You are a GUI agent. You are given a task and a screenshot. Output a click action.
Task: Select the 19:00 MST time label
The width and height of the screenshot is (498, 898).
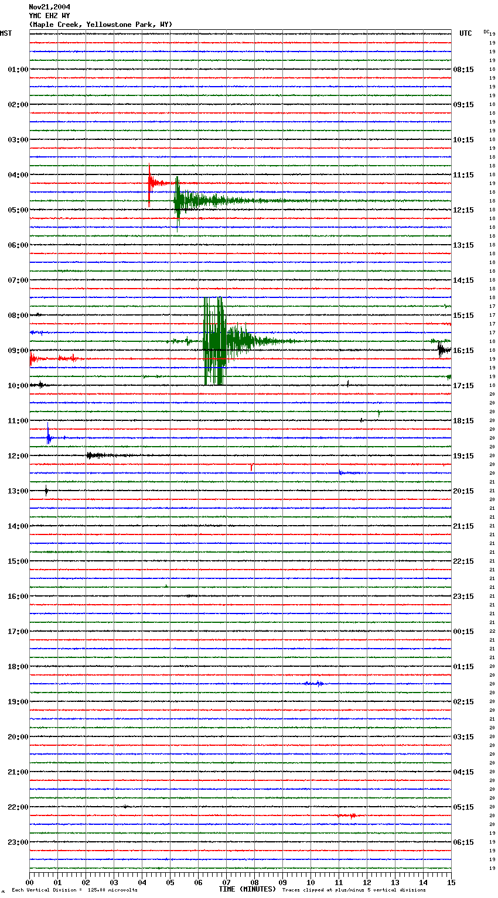click(18, 702)
